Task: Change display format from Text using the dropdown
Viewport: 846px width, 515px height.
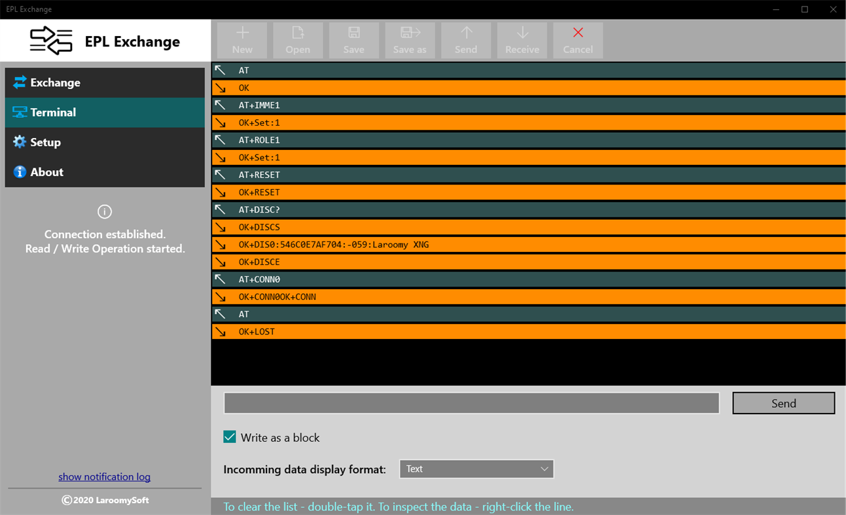Action: (476, 469)
